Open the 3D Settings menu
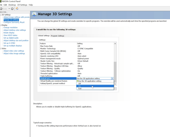170x137 pixels. click(22, 5)
